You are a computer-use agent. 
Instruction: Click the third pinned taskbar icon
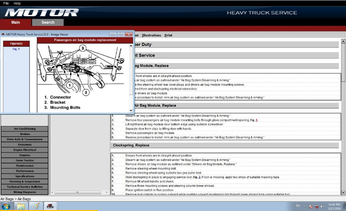(x=36, y=206)
